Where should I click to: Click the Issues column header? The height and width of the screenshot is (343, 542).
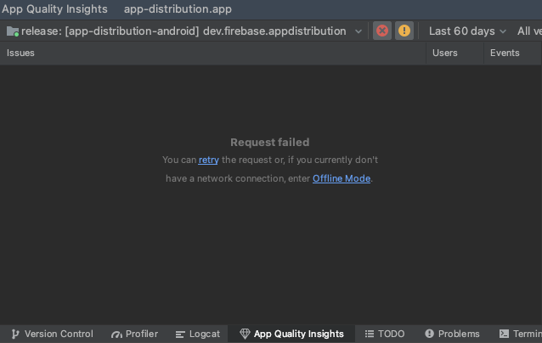tap(21, 53)
